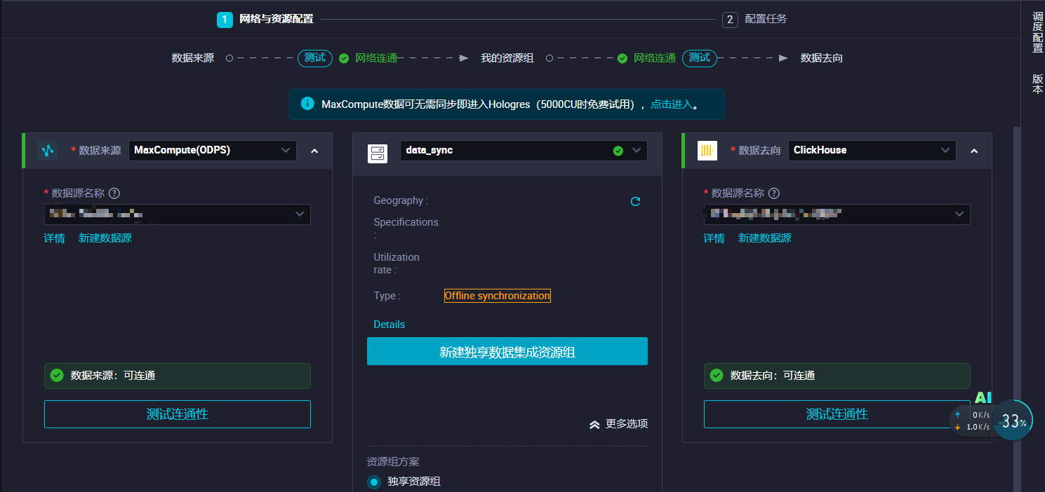Open 调度配置 side panel
The image size is (1045, 492).
pos(1037,32)
